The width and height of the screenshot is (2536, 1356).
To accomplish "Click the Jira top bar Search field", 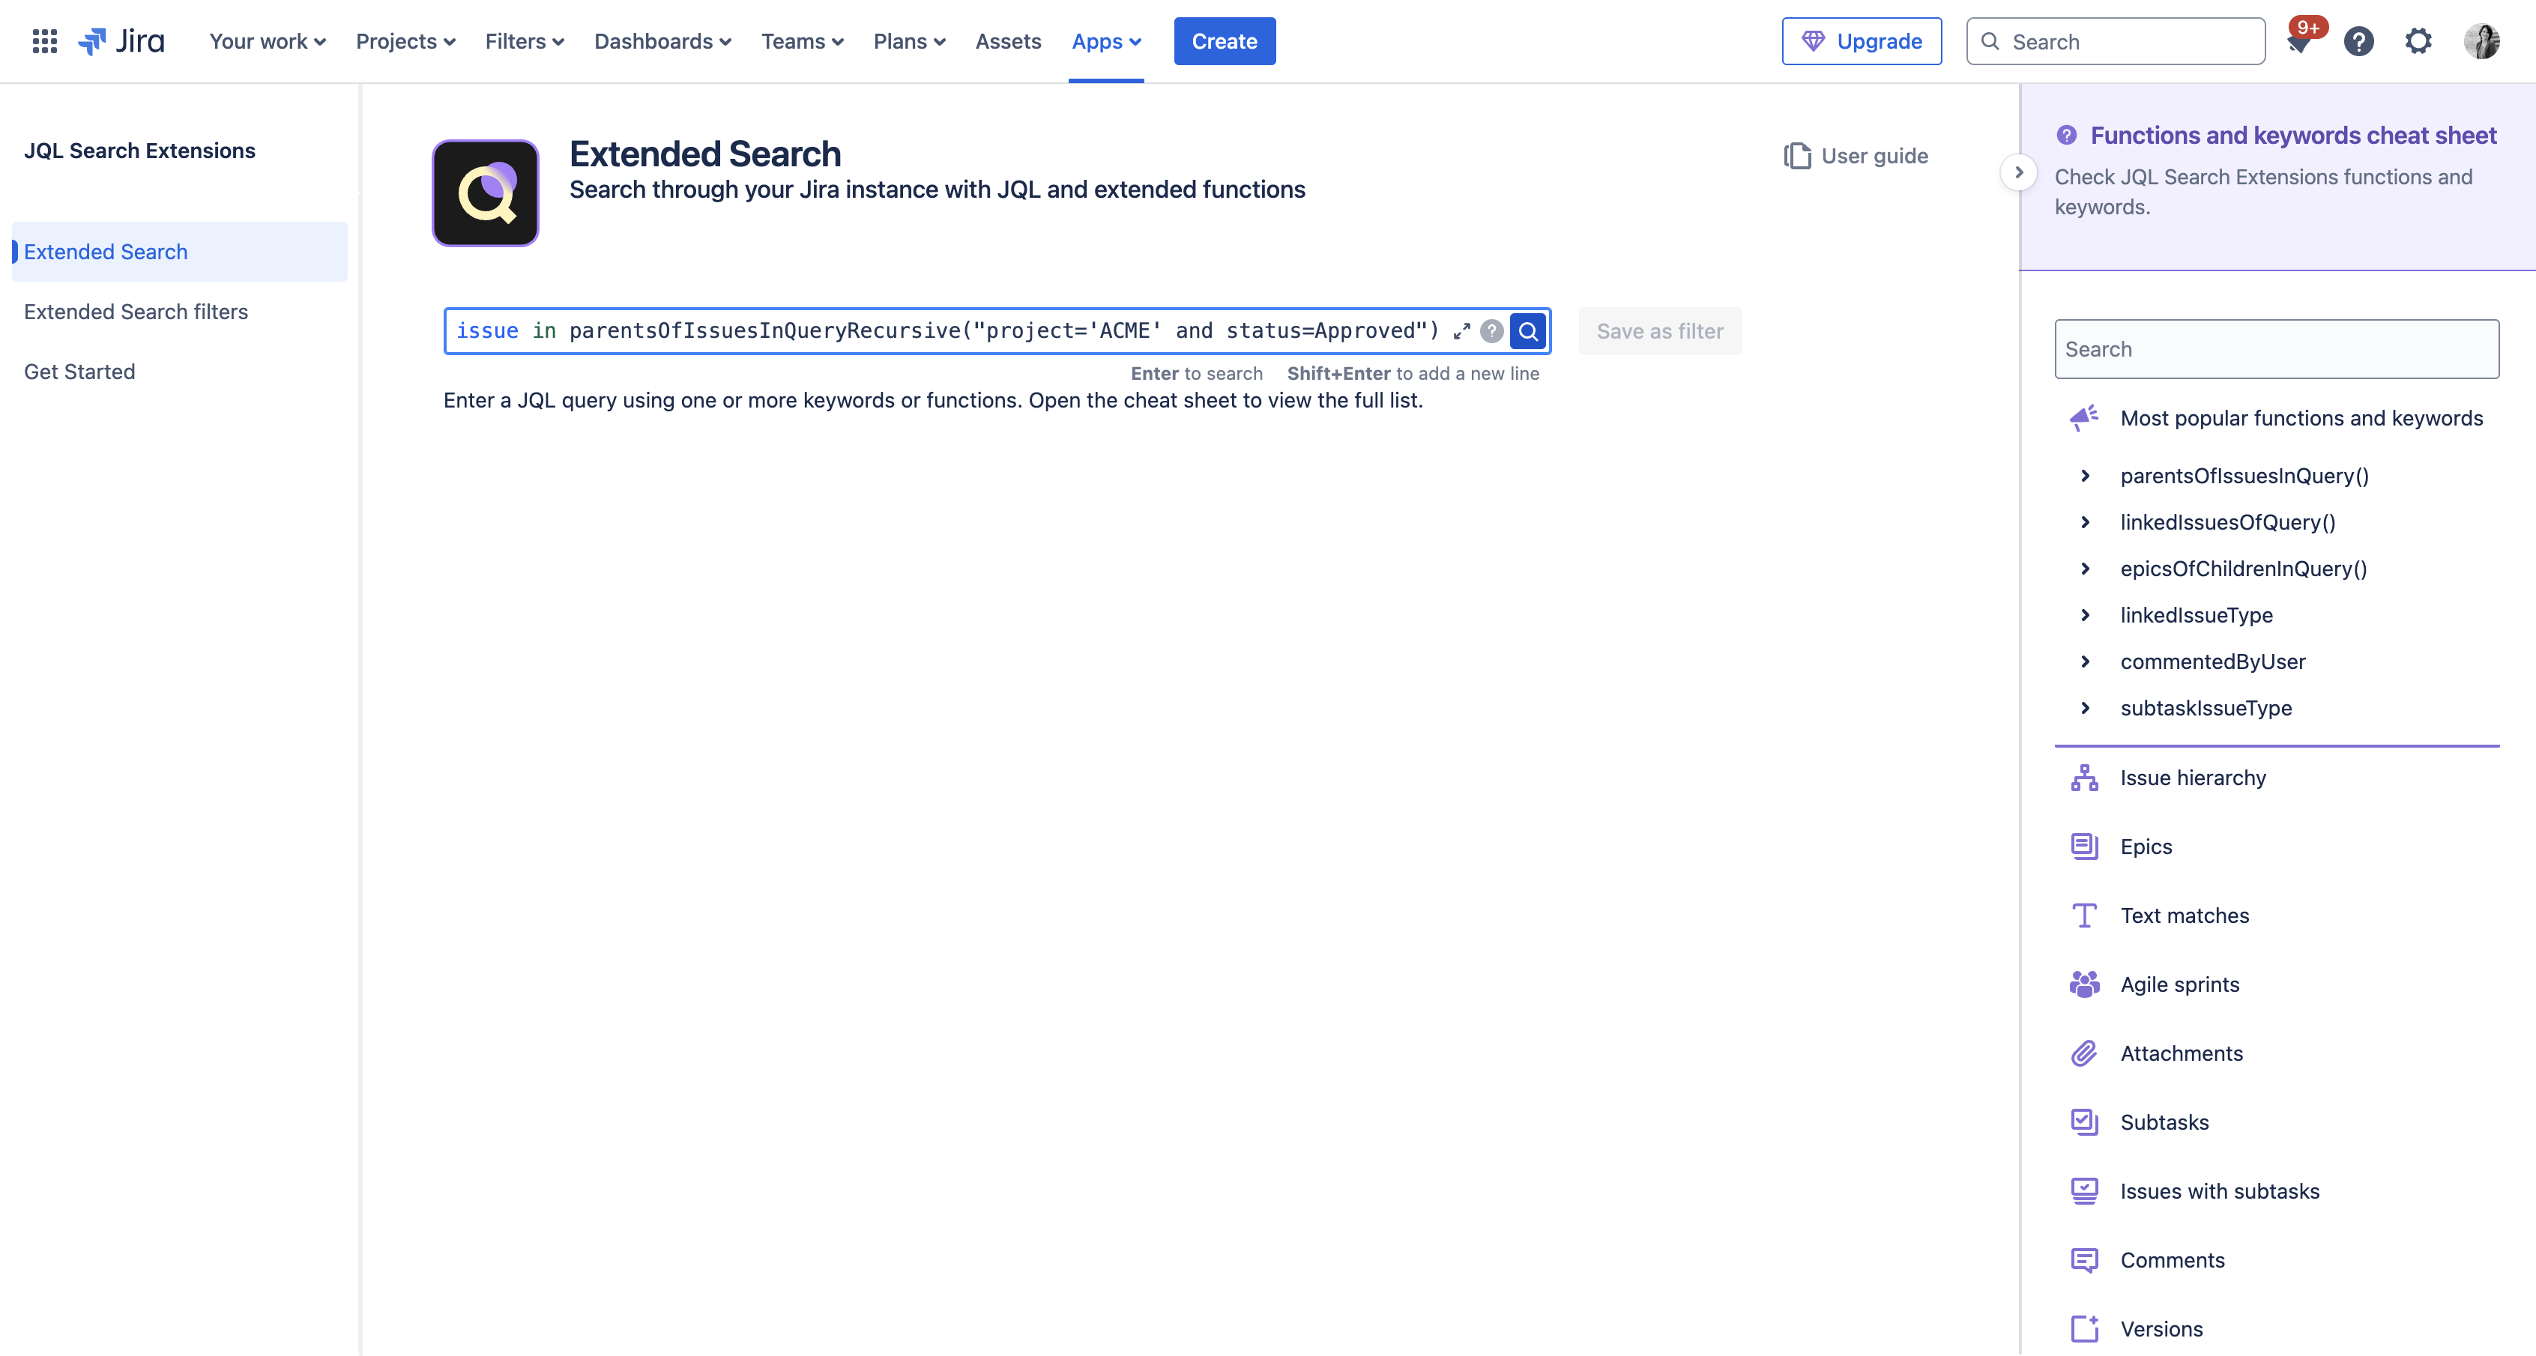I will pyautogui.click(x=2115, y=41).
